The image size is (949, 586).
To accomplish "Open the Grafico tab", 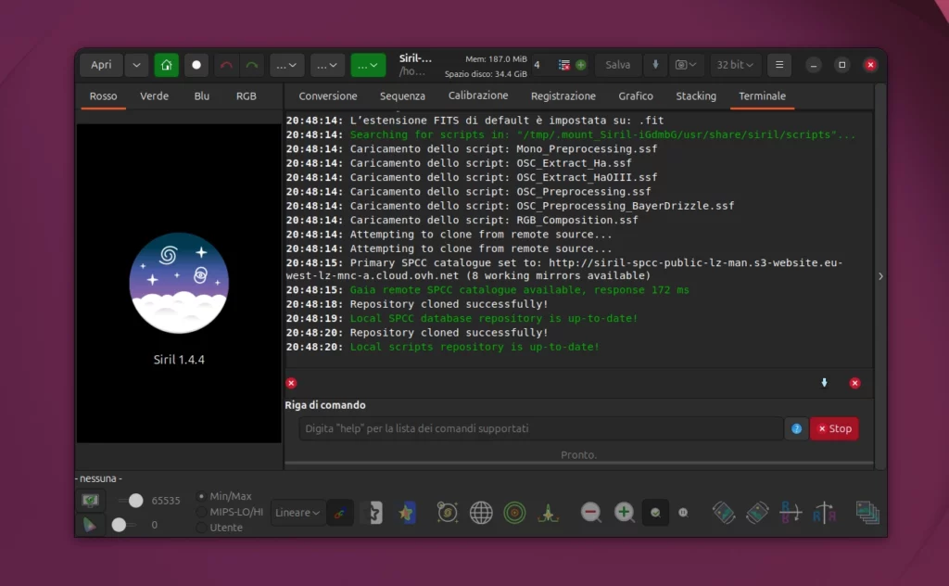I will [x=636, y=96].
